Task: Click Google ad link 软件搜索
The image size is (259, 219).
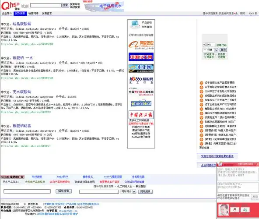Action: [x=37, y=177]
